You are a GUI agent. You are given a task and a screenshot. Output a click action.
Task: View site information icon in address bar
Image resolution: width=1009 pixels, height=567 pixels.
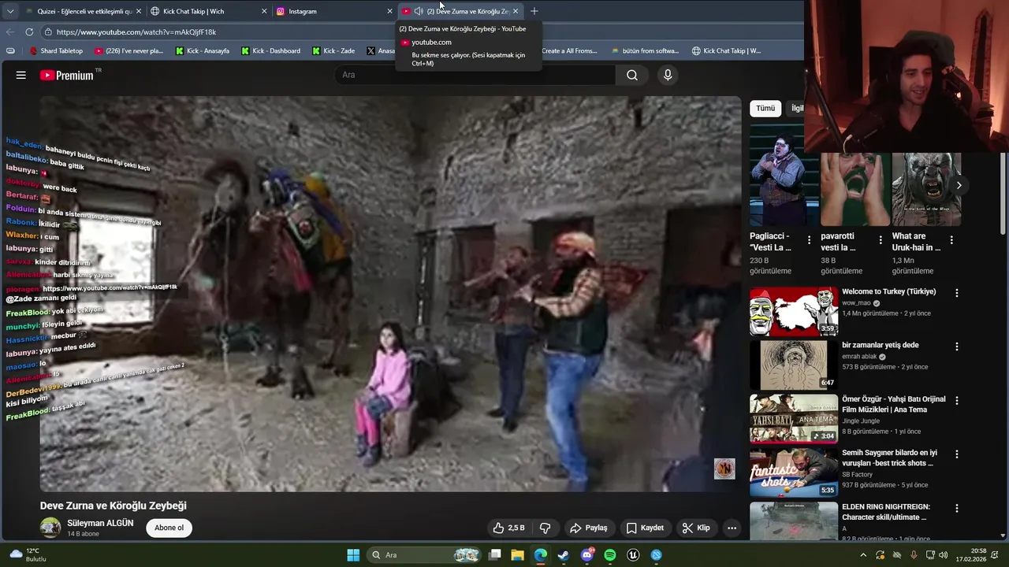click(48, 31)
